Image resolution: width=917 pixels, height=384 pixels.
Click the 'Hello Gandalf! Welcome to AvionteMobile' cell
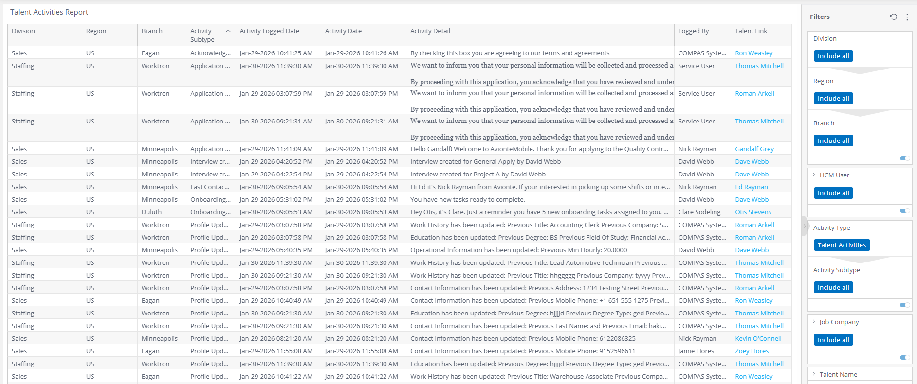[540, 149]
